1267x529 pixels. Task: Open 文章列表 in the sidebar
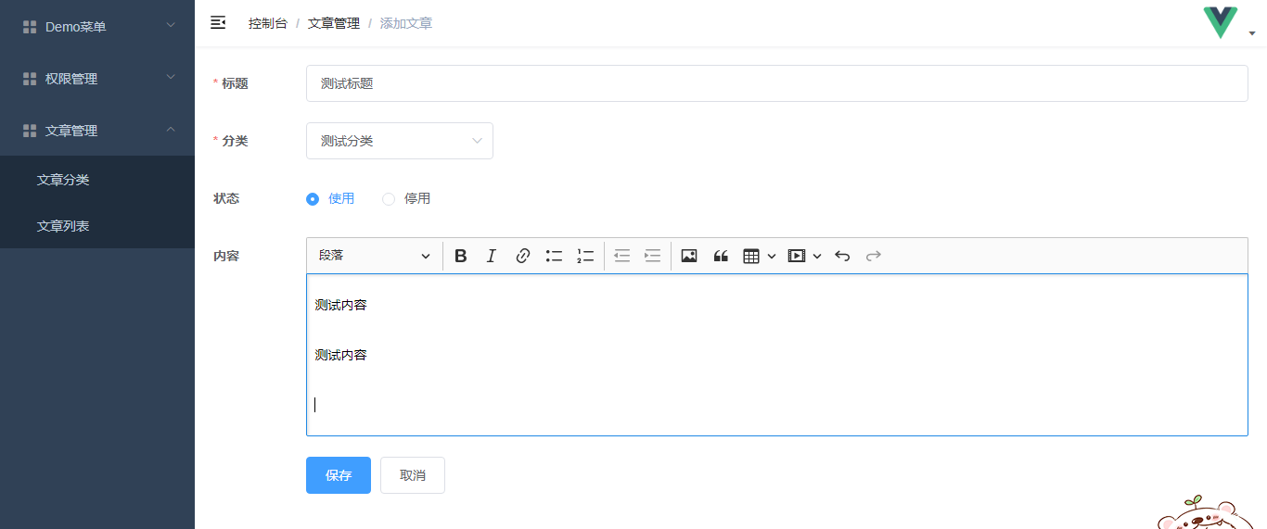pyautogui.click(x=63, y=226)
